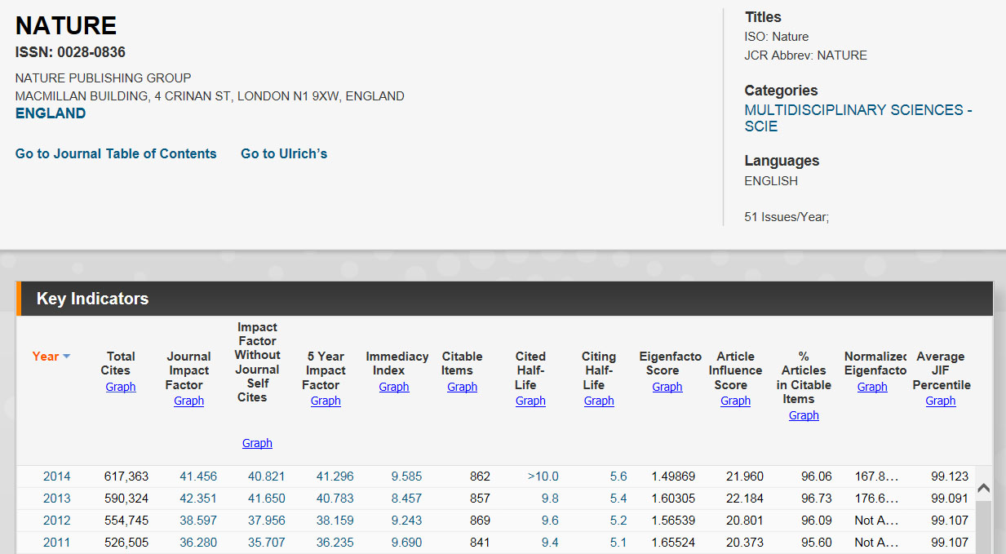This screenshot has height=554, width=1006.
Task: Click the 2014 impact factor 41.456
Action: point(198,476)
